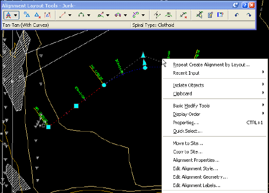Click the circle grip at the red tangent end

click(104, 85)
